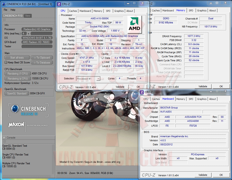Switch to the View tab in Cinebench
This screenshot has width=232, height=180.
pos(28,15)
